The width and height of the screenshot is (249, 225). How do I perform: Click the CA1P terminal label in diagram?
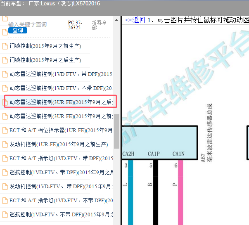click(154, 154)
